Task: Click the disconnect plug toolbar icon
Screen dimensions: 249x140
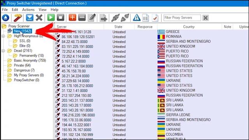Action: 125,17
